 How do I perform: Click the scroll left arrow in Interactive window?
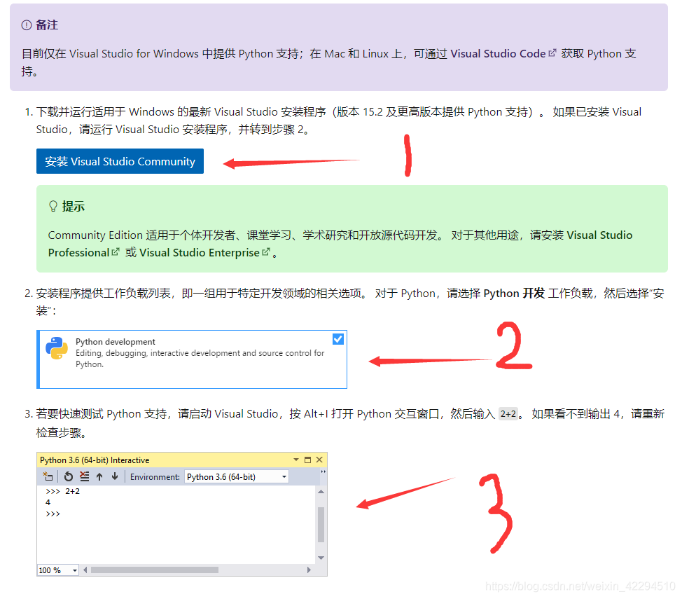click(x=85, y=570)
